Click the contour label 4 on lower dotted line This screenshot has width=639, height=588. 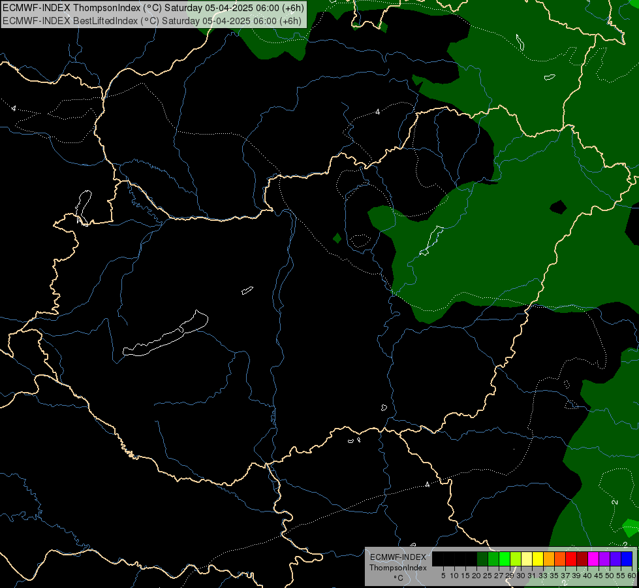click(427, 485)
